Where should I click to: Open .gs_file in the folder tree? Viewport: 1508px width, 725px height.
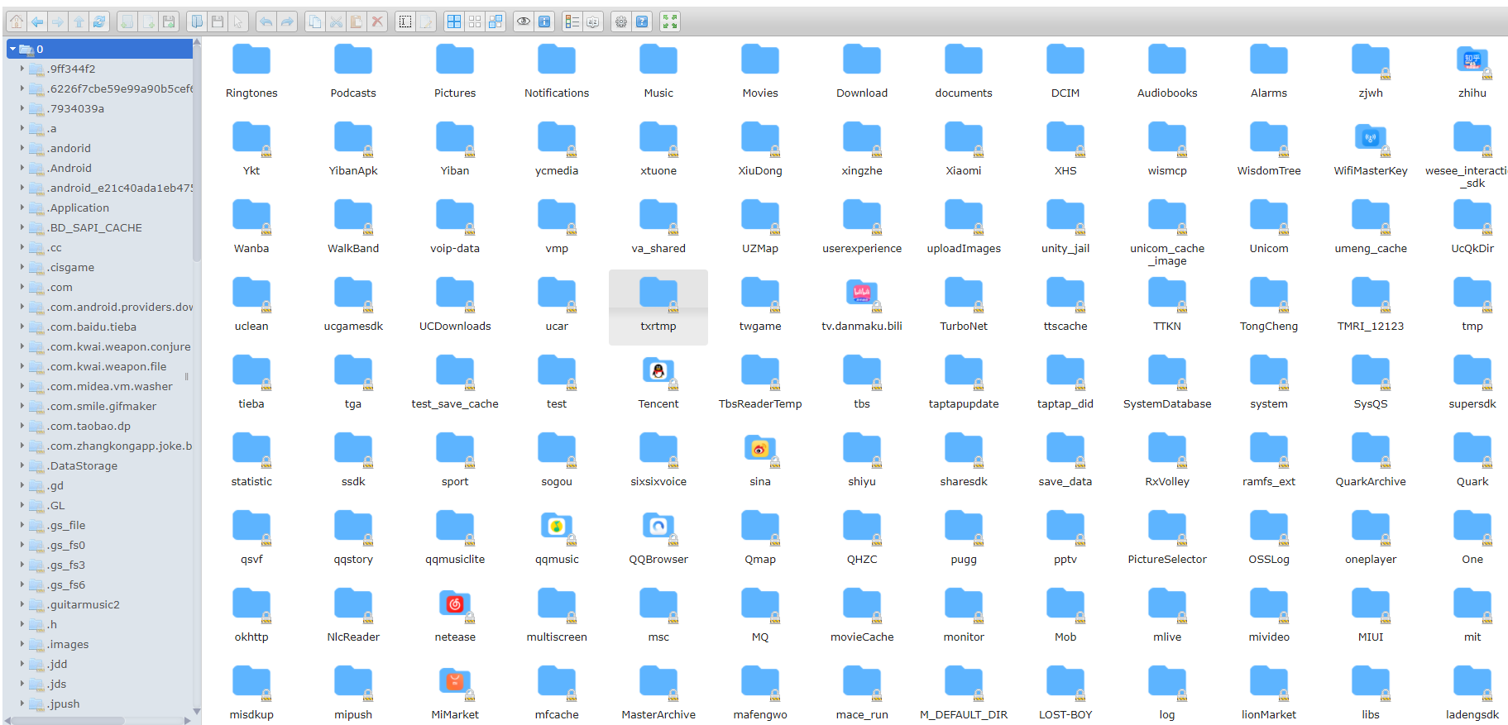point(66,525)
